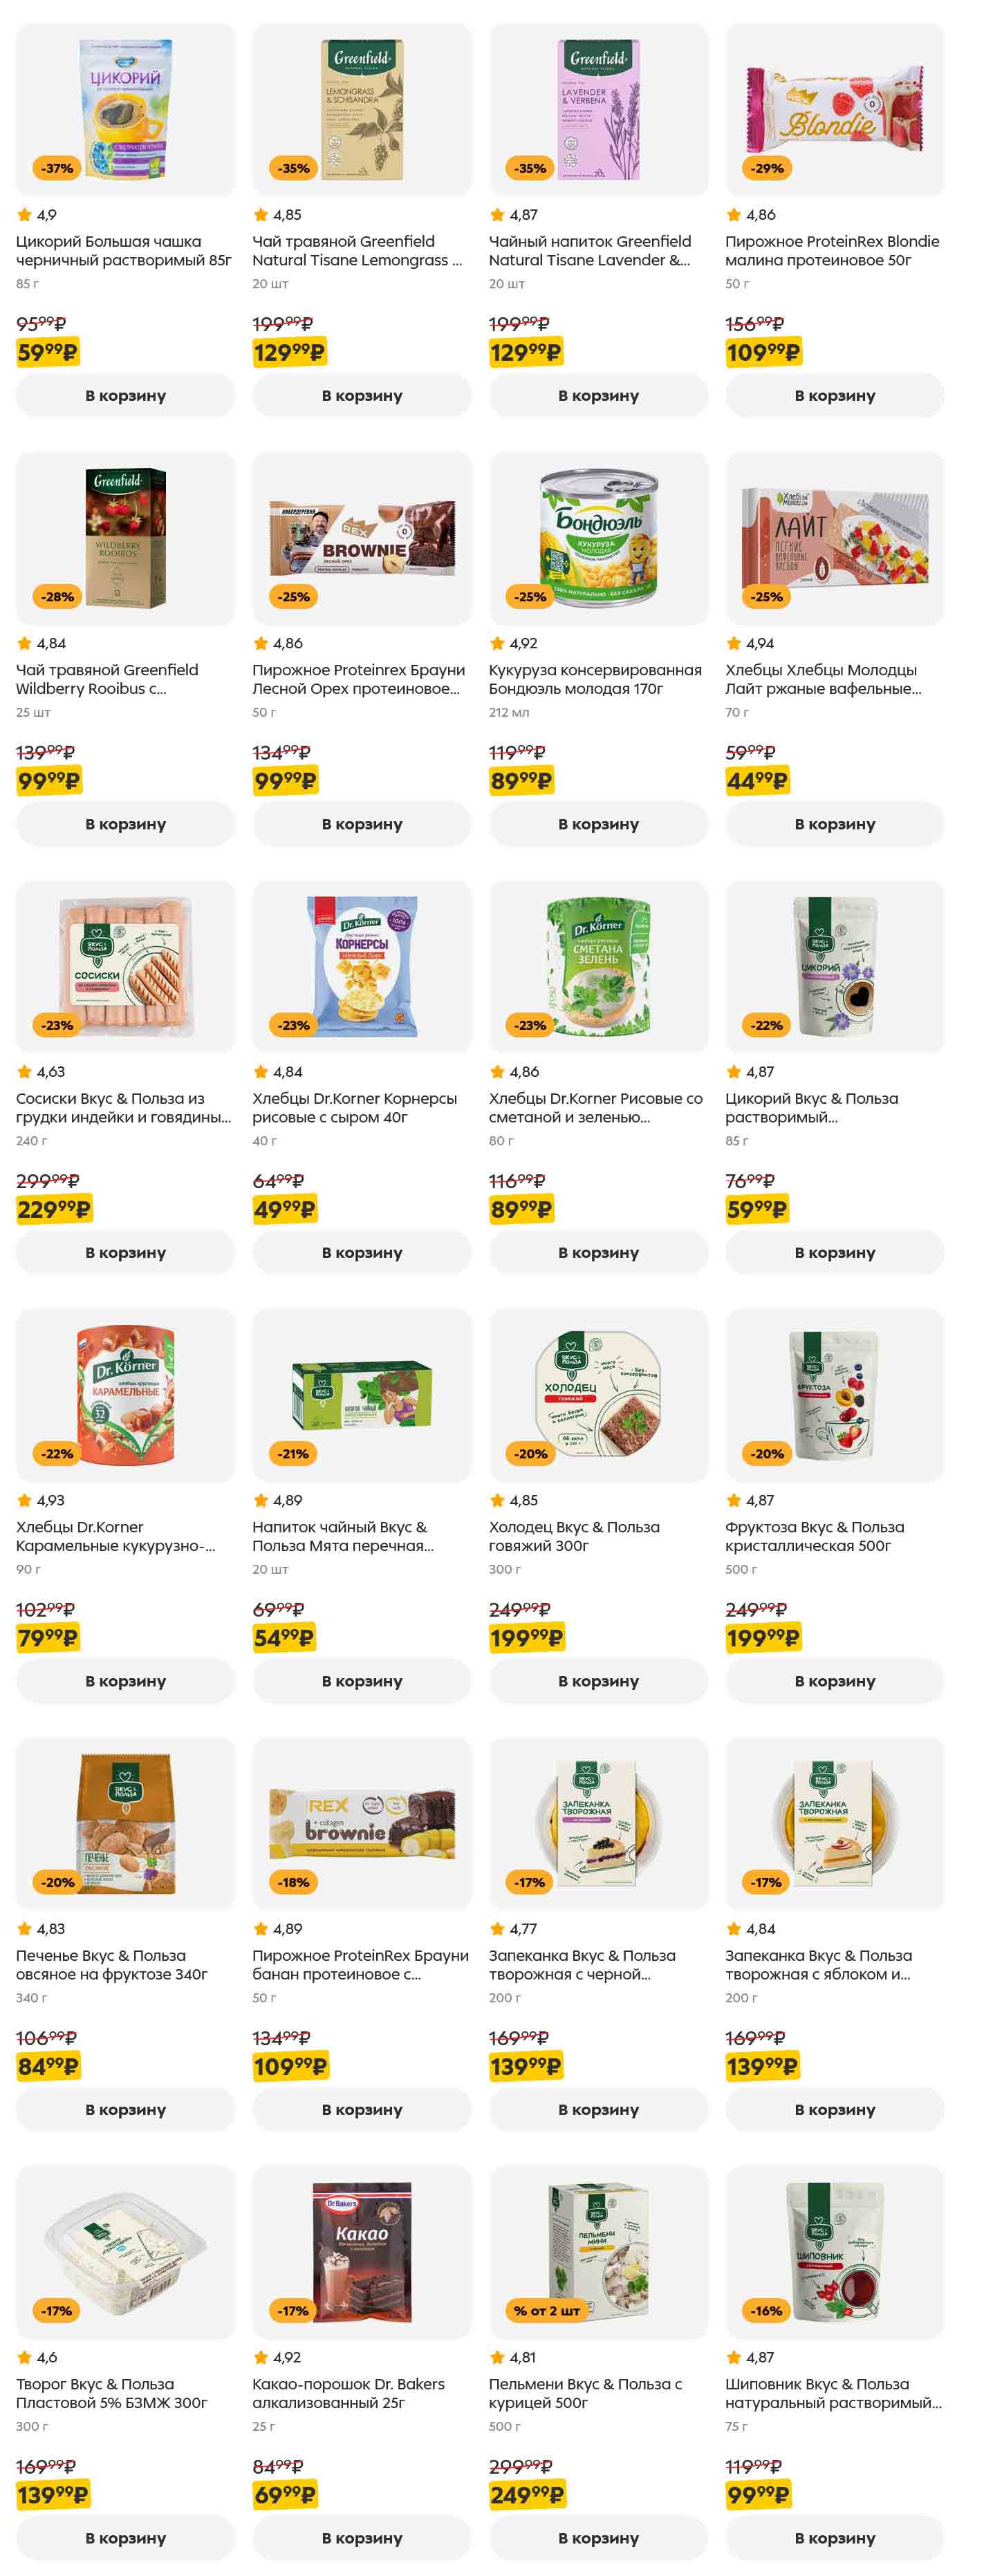This screenshot has height=2576, width=984.
Task: Click the Творог Пластовой product image
Action: [x=125, y=2251]
